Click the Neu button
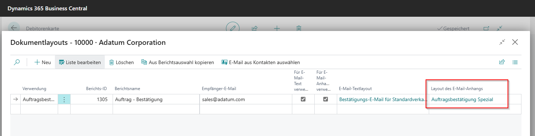 point(42,62)
